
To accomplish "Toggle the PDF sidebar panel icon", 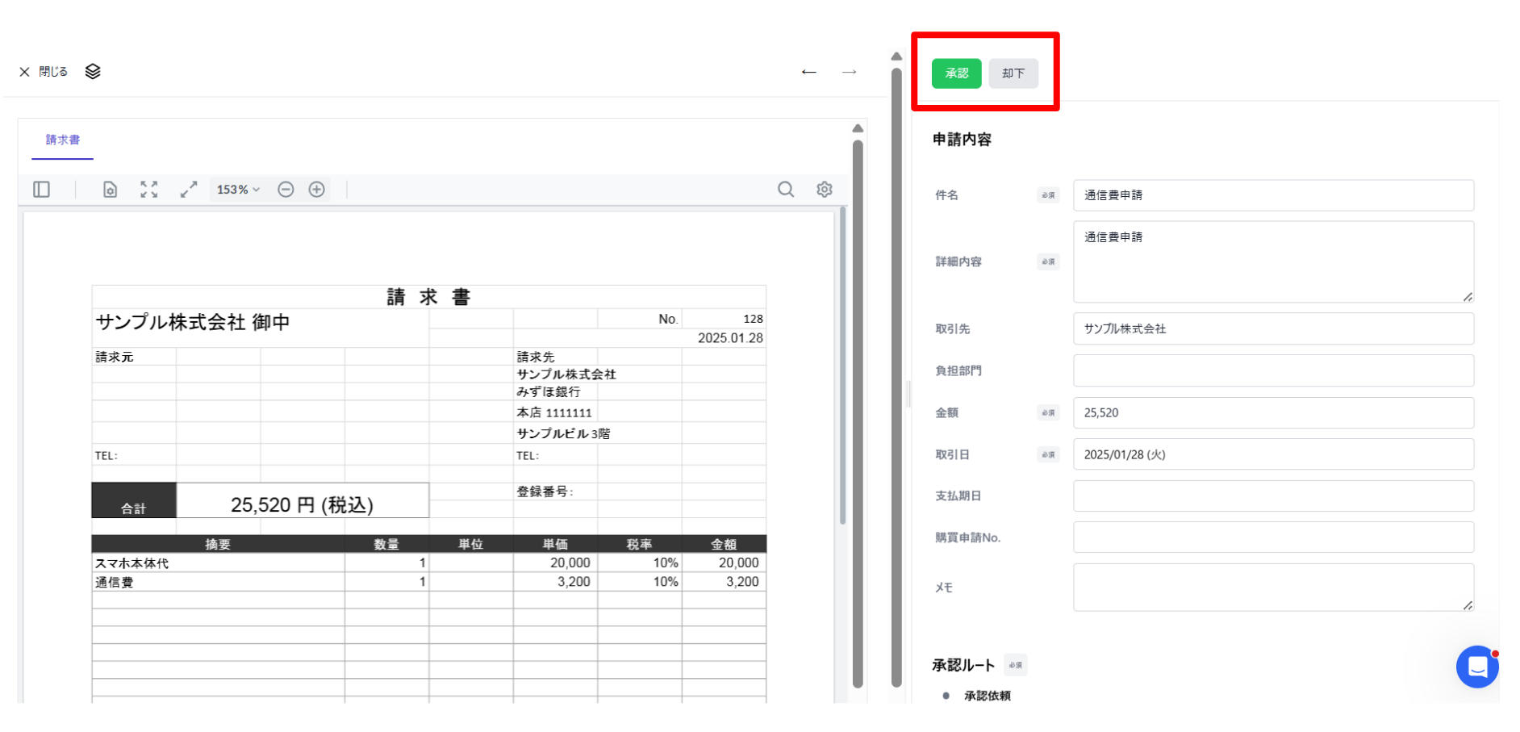I will click(42, 189).
